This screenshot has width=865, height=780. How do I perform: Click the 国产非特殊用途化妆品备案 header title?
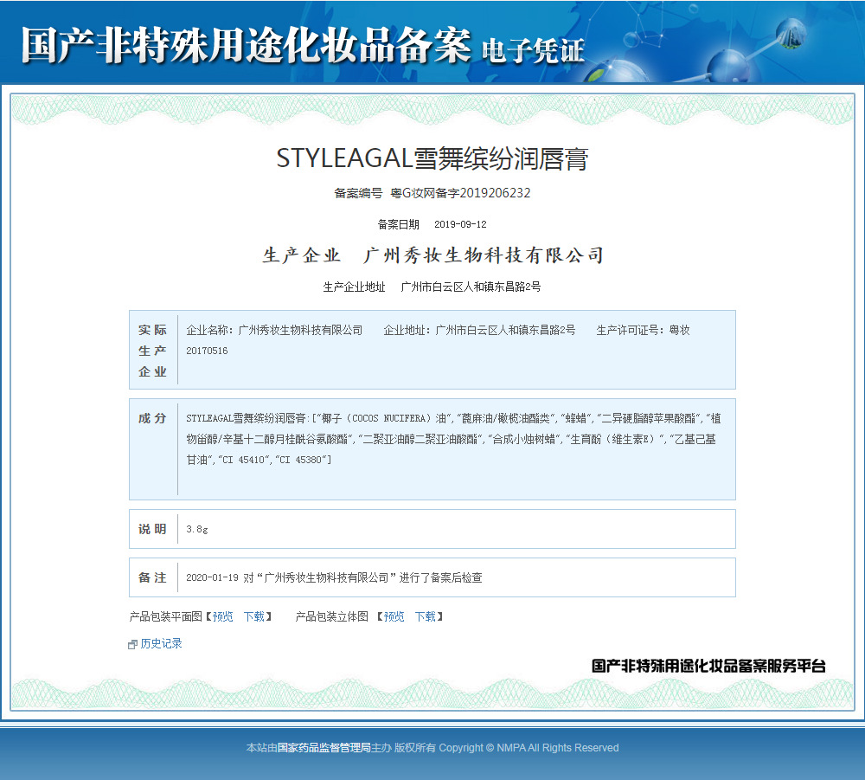pyautogui.click(x=246, y=44)
